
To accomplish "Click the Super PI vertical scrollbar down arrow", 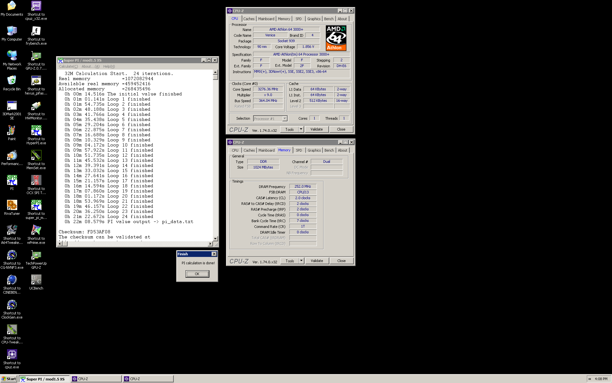I will click(215, 238).
